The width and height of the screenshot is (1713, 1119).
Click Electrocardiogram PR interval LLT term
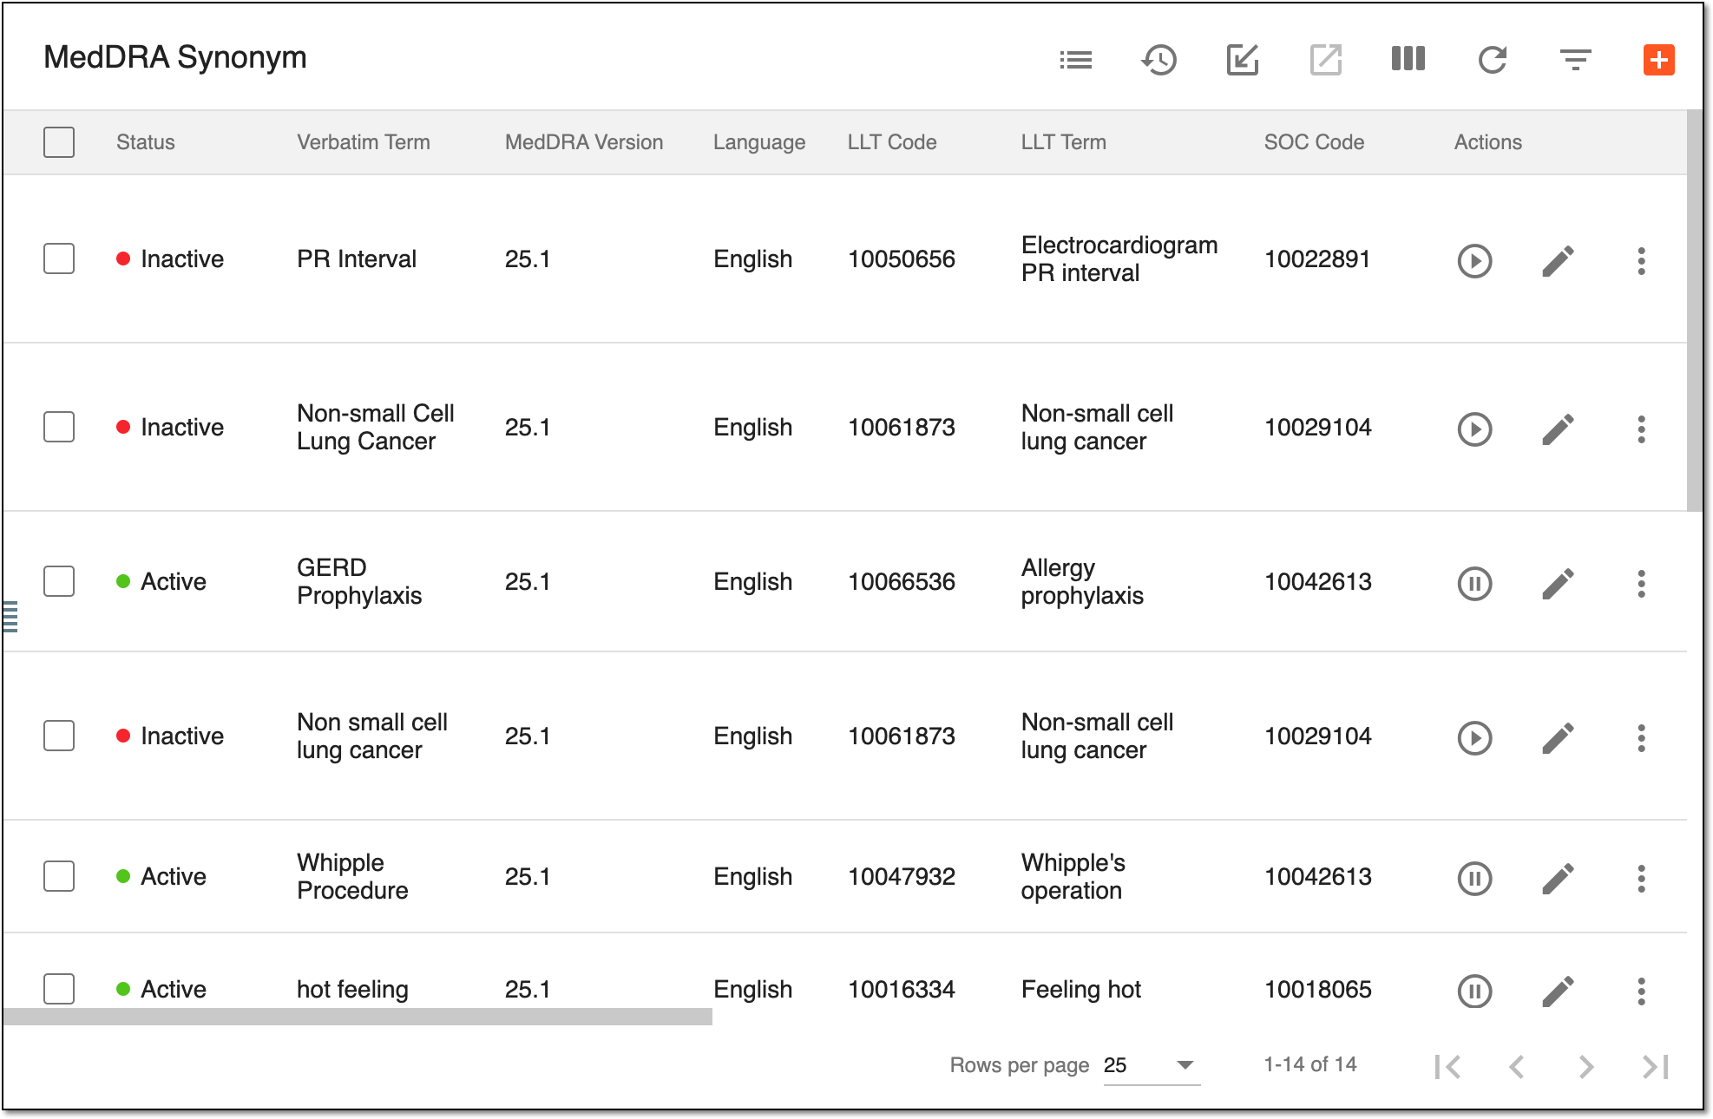click(x=1119, y=258)
